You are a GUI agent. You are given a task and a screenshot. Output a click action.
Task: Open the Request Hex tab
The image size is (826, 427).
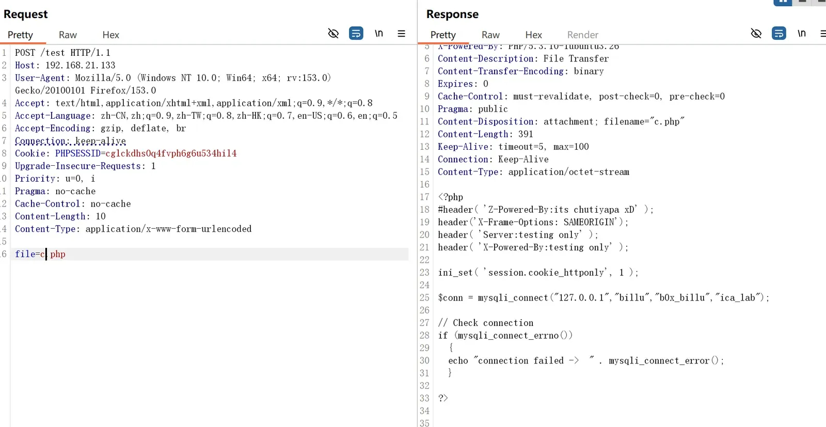110,35
